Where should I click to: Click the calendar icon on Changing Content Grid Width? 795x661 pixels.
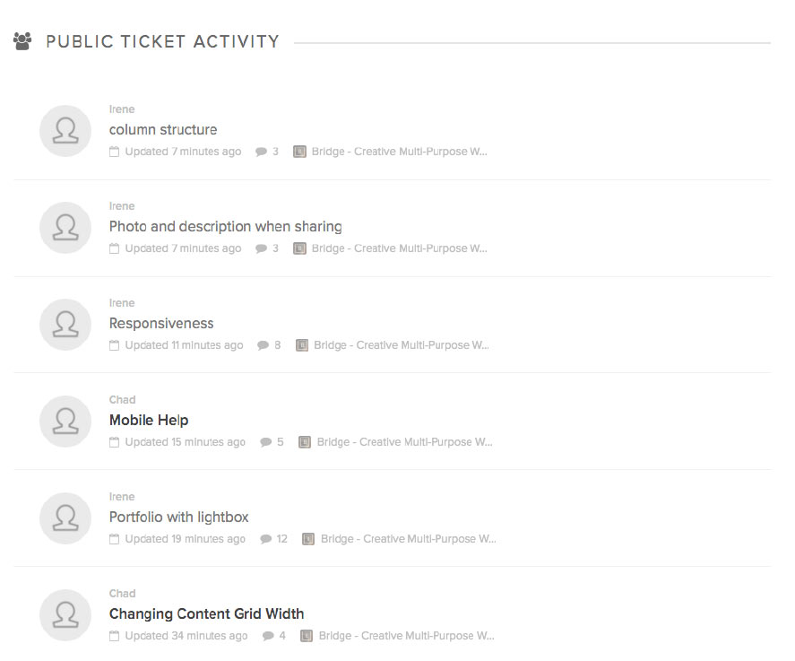click(x=115, y=636)
